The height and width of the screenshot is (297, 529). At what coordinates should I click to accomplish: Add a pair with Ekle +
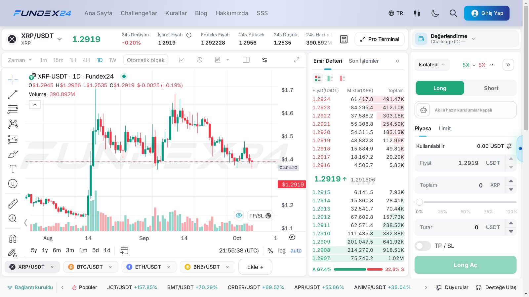[255, 267]
